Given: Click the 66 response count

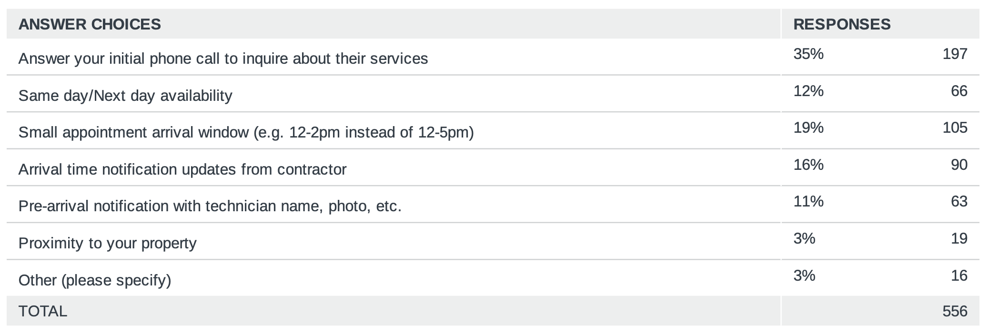Looking at the screenshot, I should click(x=959, y=91).
